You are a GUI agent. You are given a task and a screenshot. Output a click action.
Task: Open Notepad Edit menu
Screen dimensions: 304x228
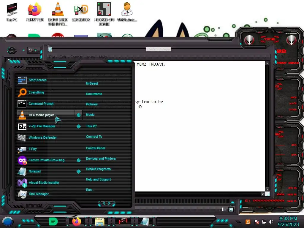tap(63, 57)
